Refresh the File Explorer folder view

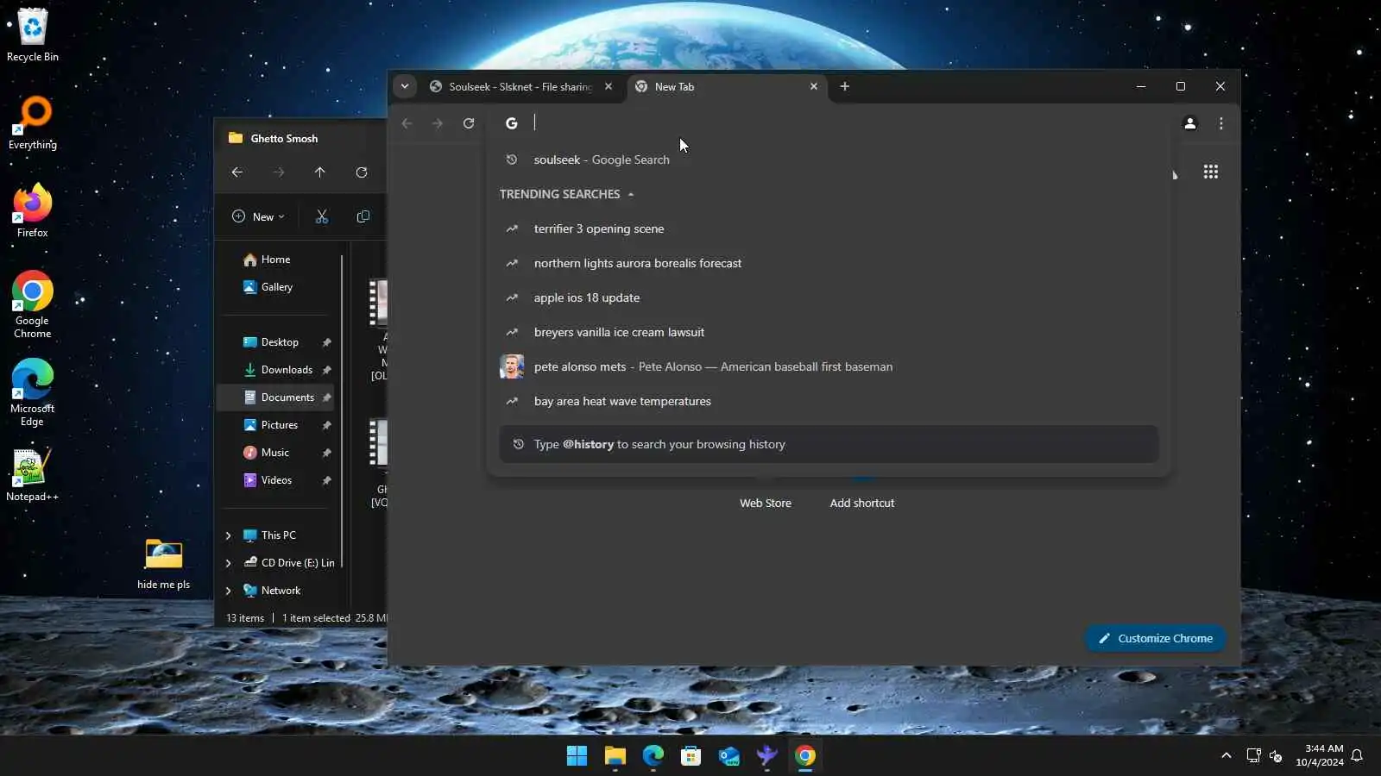point(362,172)
